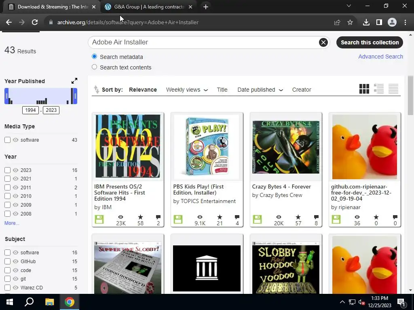Select the Search text contents radio button
Image resolution: width=414 pixels, height=310 pixels.
tap(94, 67)
